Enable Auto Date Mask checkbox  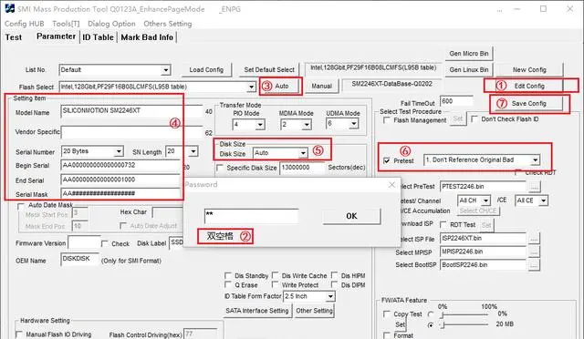[x=21, y=206]
